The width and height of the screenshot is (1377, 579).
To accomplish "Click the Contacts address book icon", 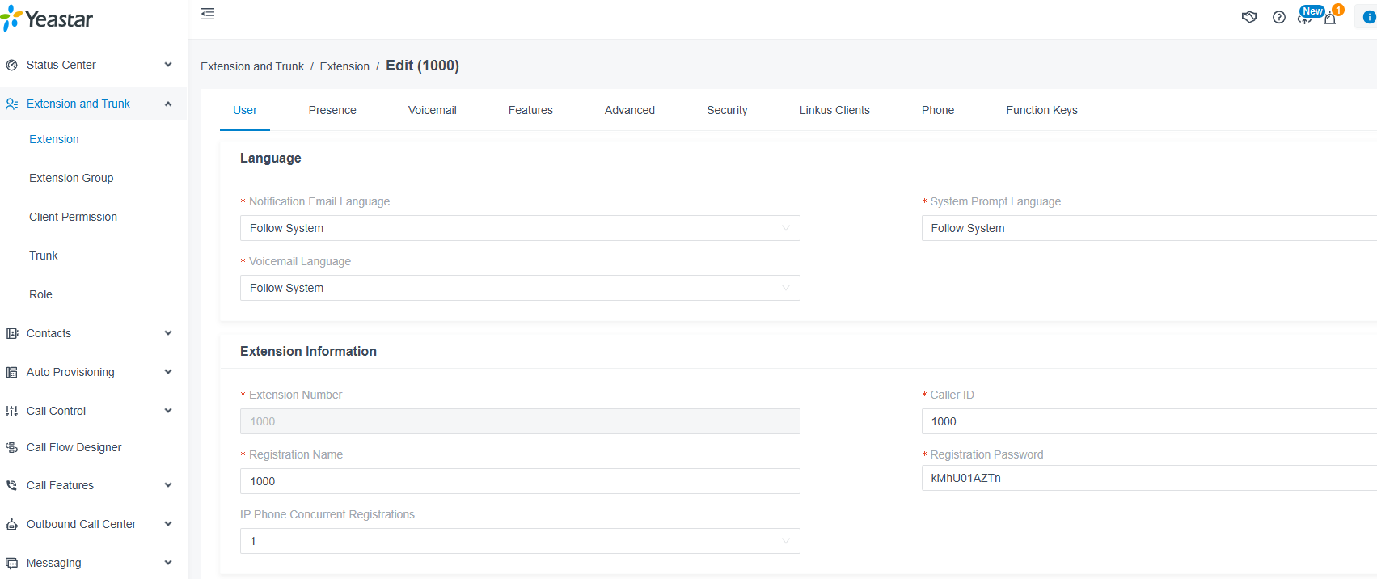I will coord(11,333).
